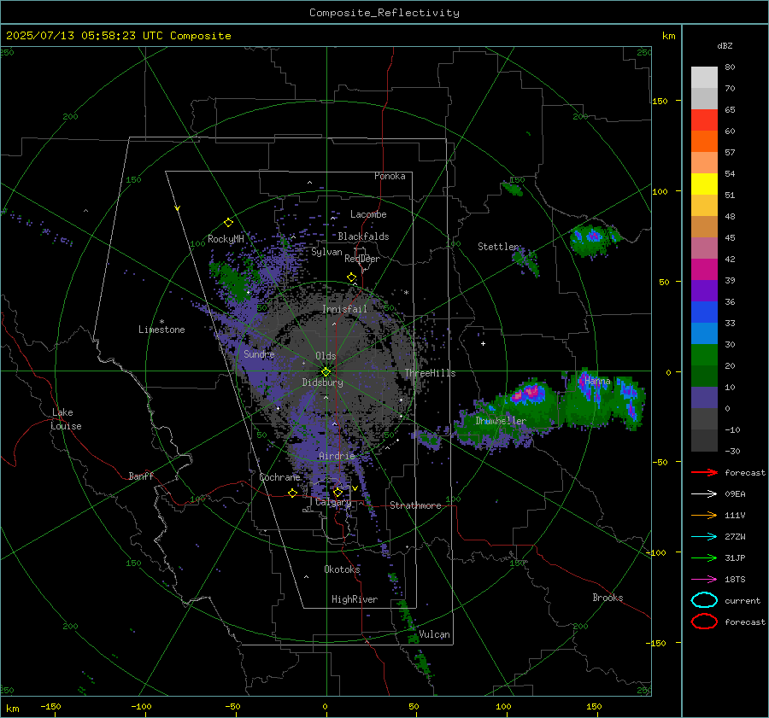769x718 pixels.
Task: Click the light gray 70-80 dBZ swatch
Action: click(704, 77)
